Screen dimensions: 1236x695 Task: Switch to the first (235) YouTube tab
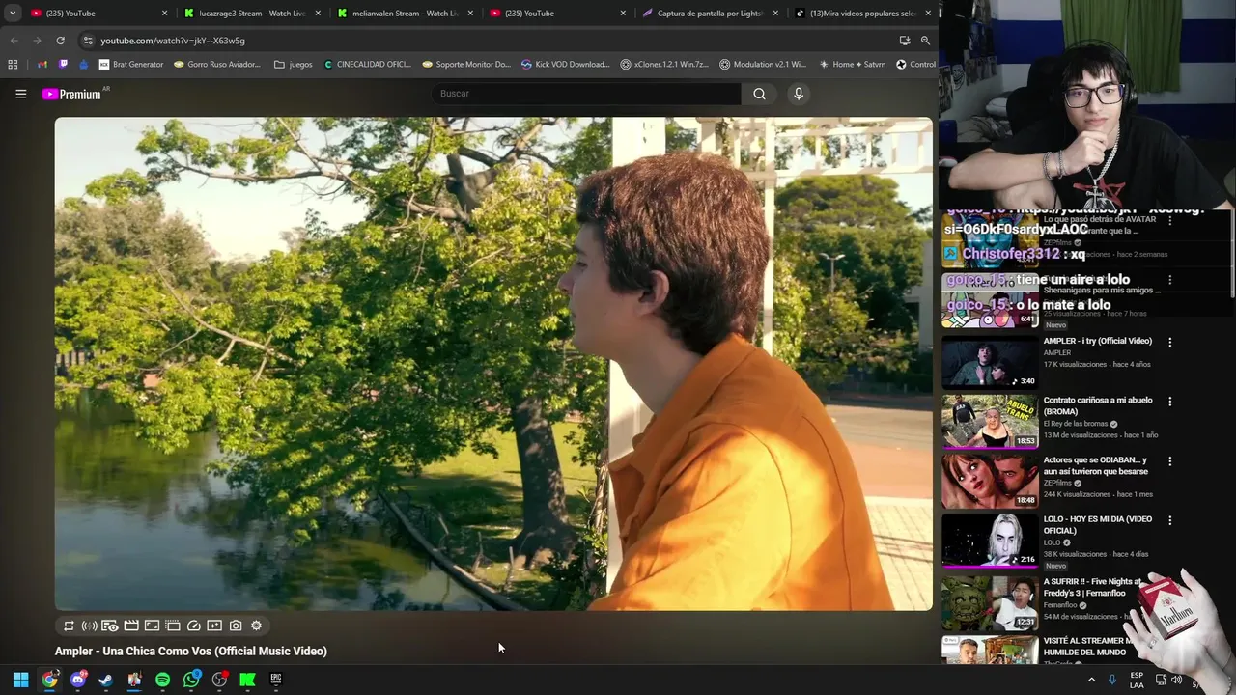pyautogui.click(x=98, y=14)
